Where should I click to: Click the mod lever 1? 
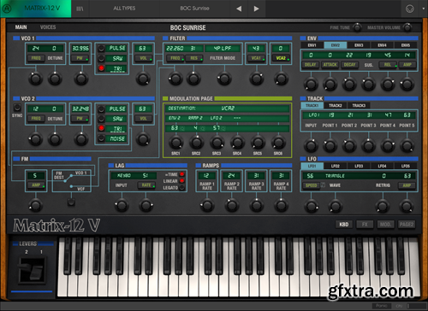pos(37,273)
